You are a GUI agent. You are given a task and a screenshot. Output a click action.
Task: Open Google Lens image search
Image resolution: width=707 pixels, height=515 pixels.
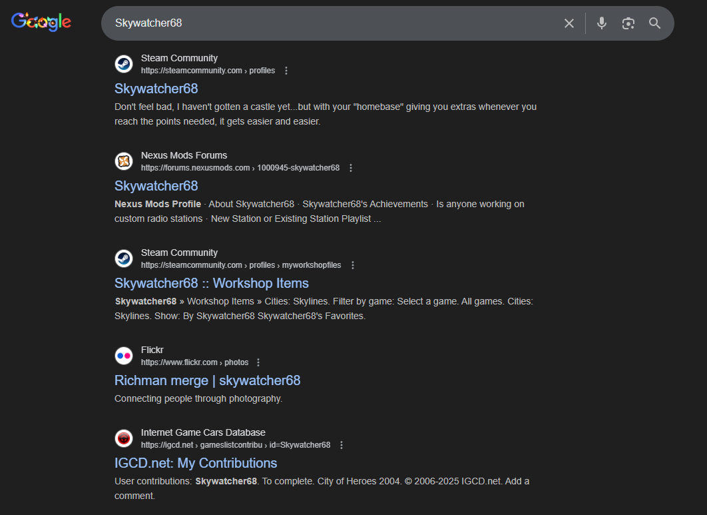pyautogui.click(x=628, y=23)
